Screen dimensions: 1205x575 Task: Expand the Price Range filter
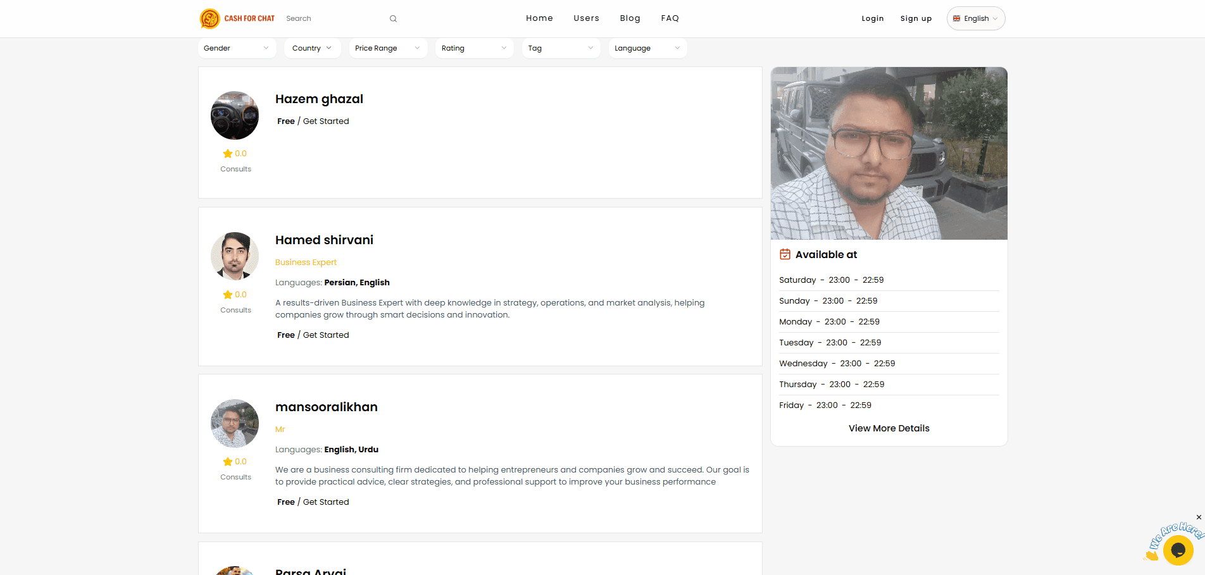click(x=387, y=48)
